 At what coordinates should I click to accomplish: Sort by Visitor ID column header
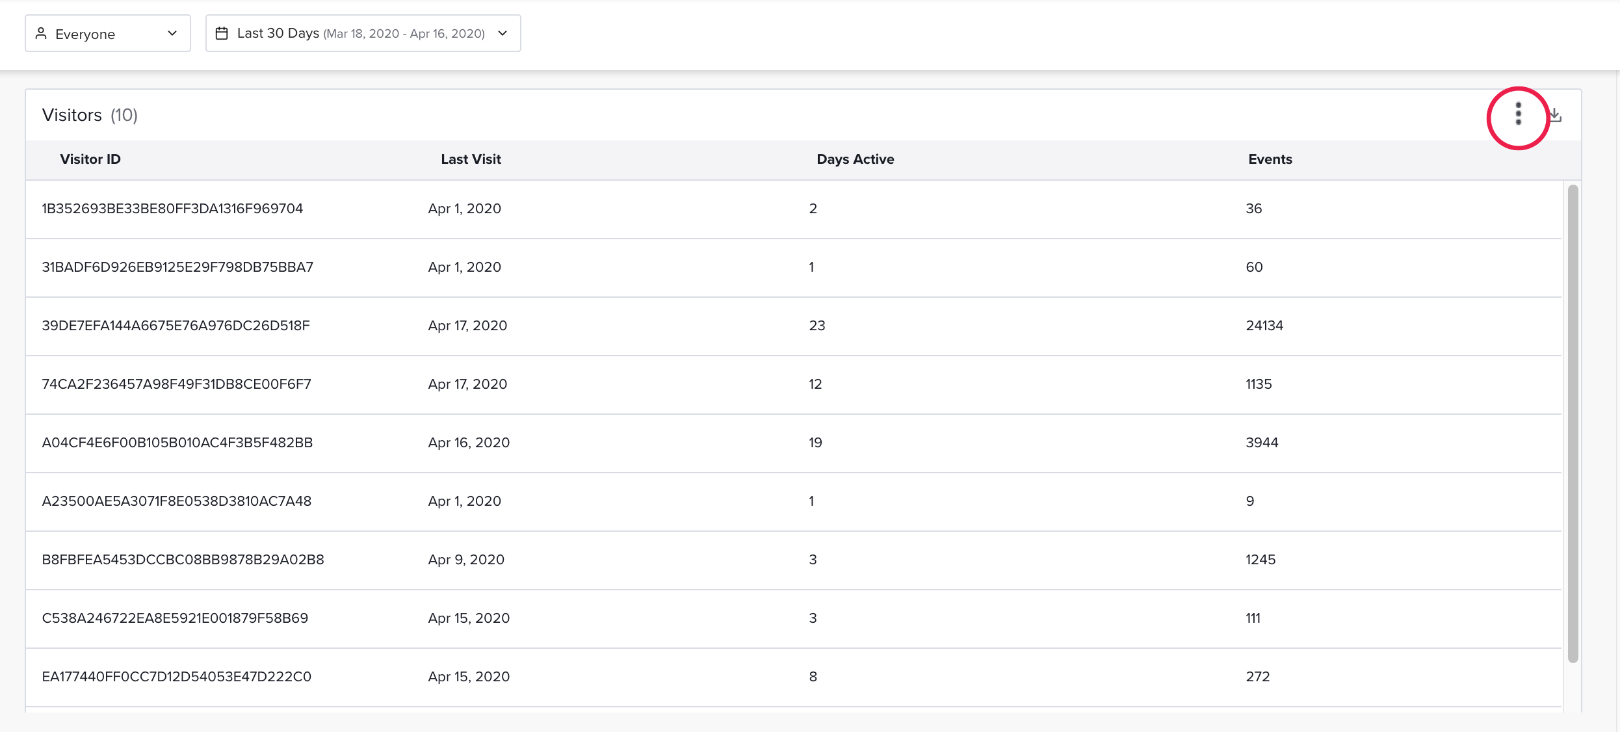(90, 159)
